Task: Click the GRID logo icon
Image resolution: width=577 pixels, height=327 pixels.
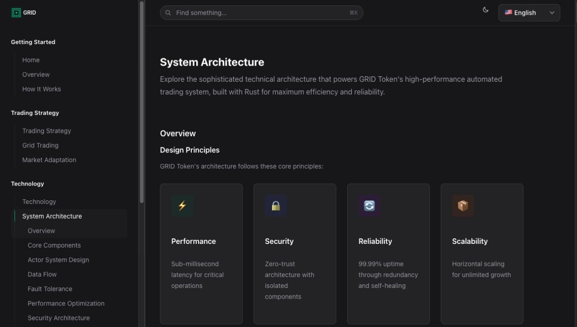Action: click(16, 13)
